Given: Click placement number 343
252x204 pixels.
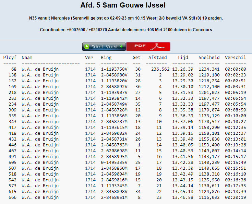Looking at the screenshot, I should 13,121.
